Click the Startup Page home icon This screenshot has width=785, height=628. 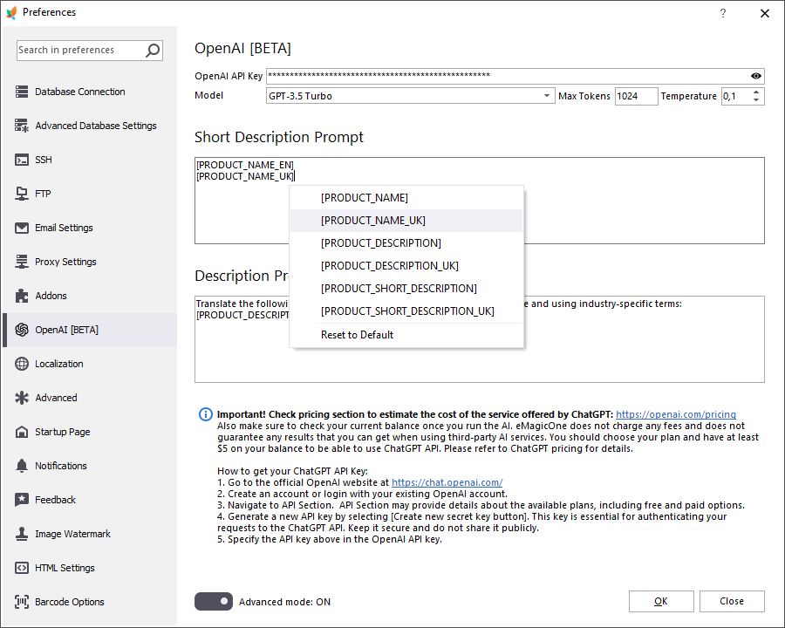(x=22, y=432)
